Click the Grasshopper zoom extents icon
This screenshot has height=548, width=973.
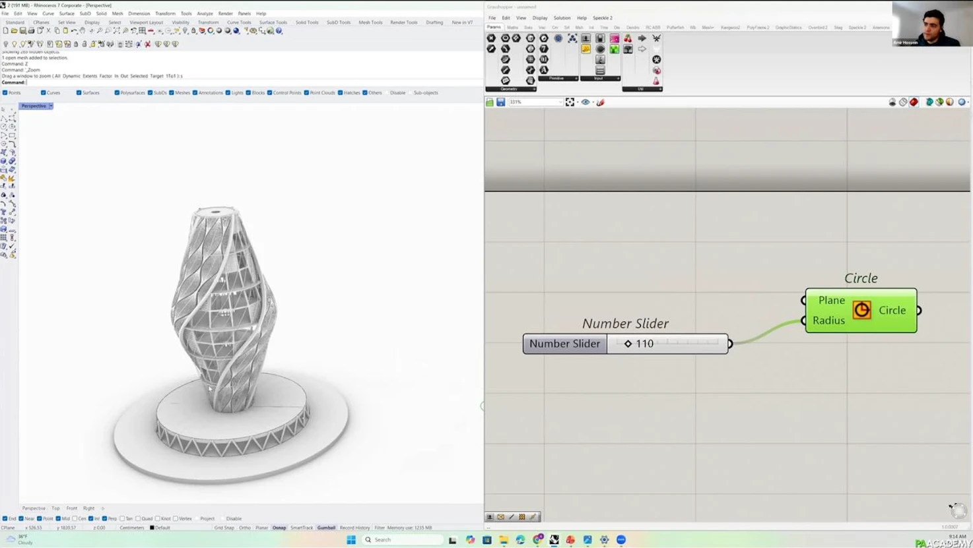point(570,102)
